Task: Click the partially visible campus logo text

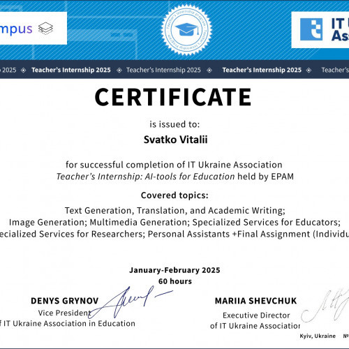Action: [x=16, y=29]
